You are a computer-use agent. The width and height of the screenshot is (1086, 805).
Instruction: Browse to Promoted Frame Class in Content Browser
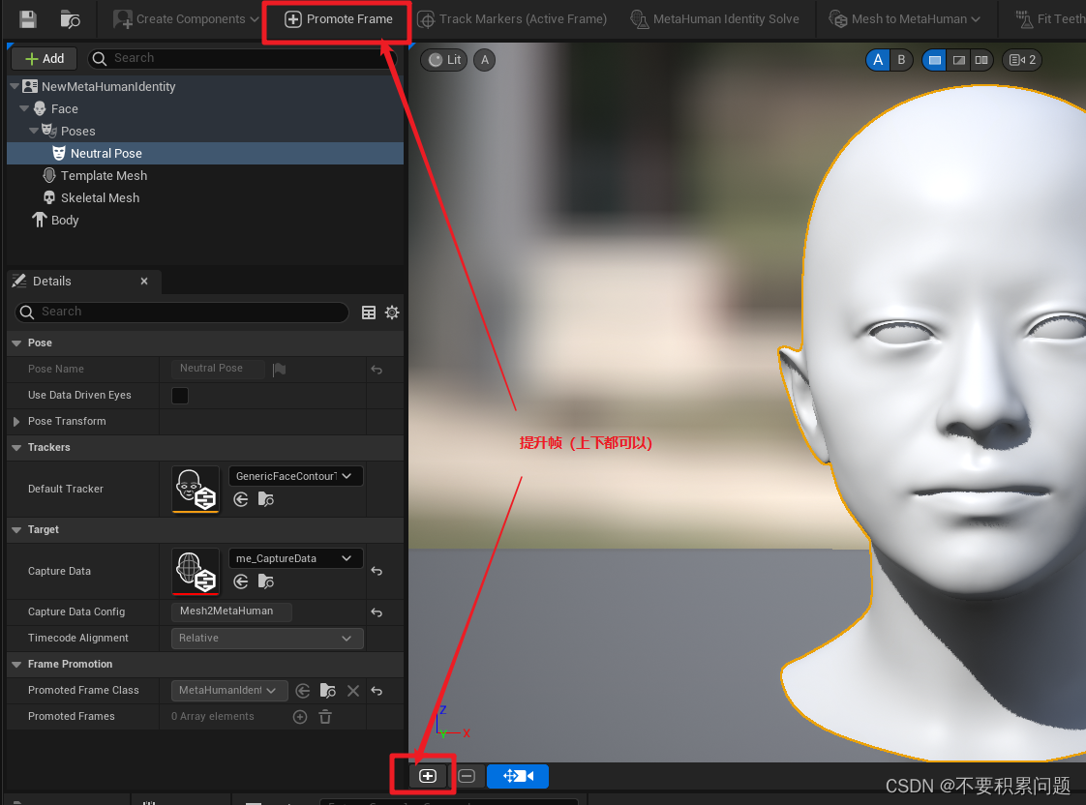click(x=327, y=691)
